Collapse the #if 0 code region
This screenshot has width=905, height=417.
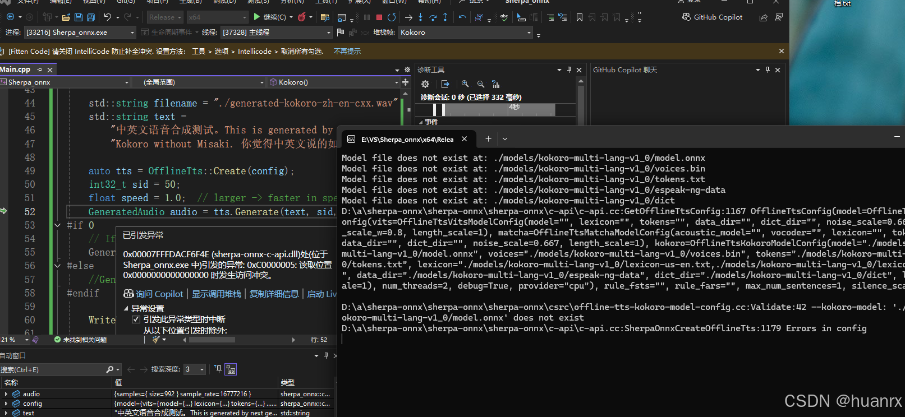pos(57,225)
